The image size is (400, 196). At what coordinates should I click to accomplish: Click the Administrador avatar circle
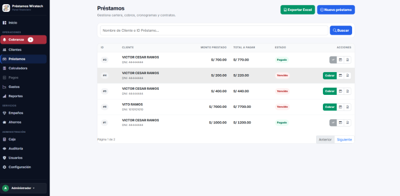coord(5,188)
